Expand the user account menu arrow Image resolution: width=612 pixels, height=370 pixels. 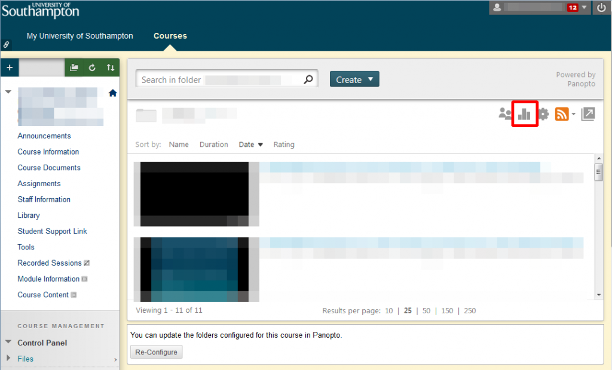coord(584,8)
